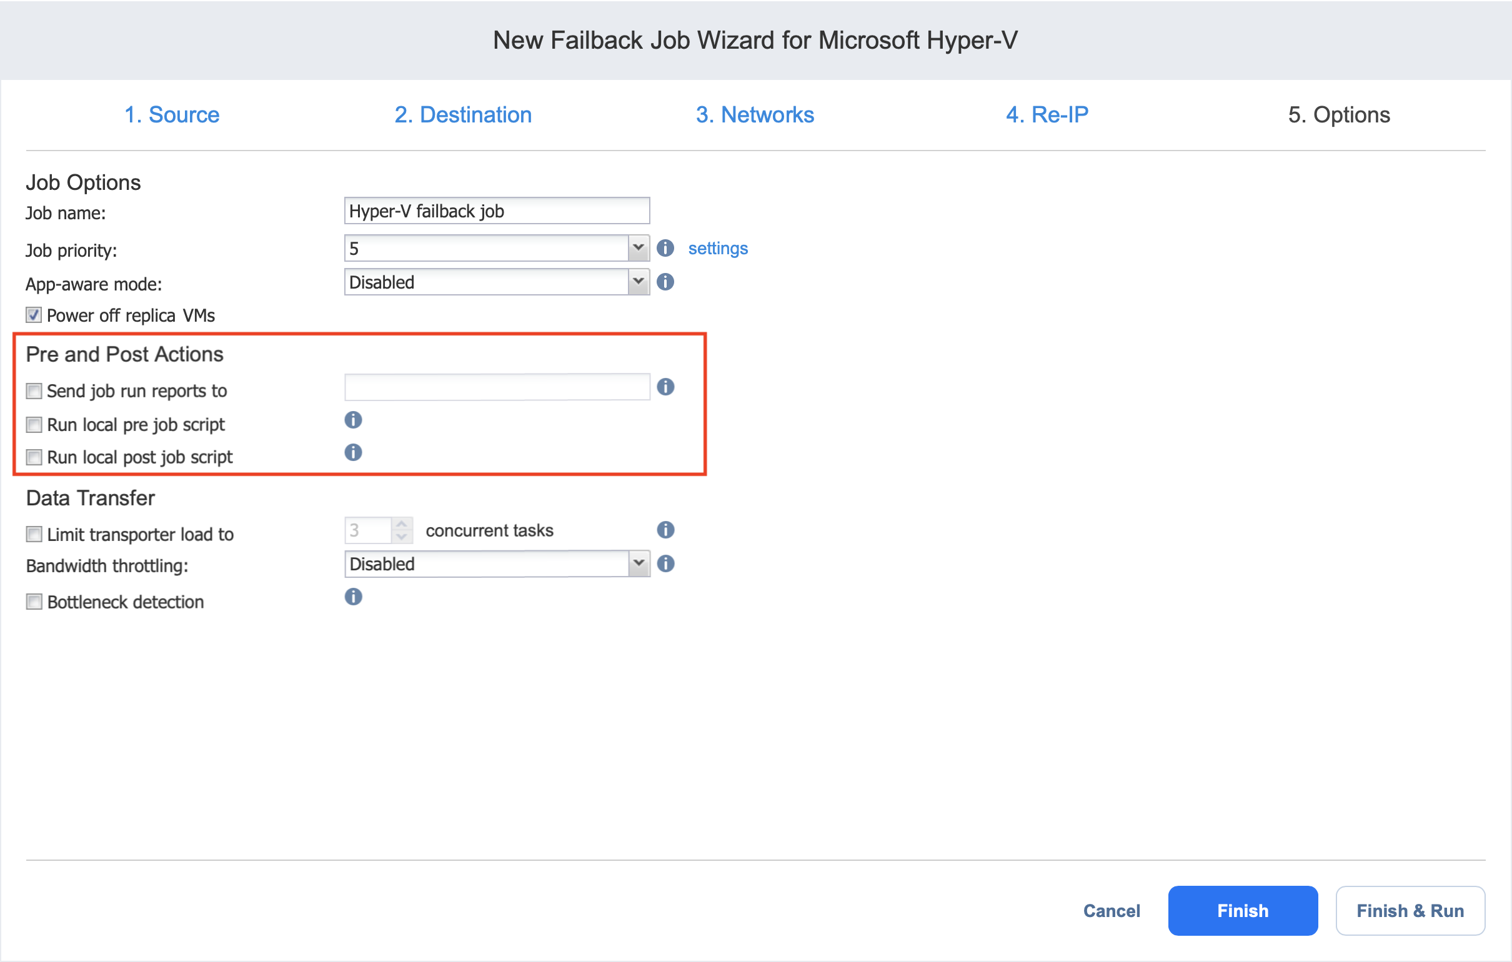Show info for Bottleneck detection
Viewport: 1512px width, 962px height.
pyautogui.click(x=353, y=597)
